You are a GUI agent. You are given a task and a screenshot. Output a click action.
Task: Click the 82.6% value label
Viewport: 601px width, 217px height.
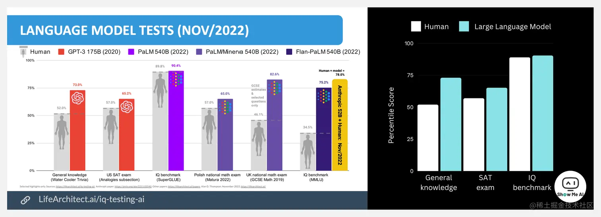[x=274, y=74]
